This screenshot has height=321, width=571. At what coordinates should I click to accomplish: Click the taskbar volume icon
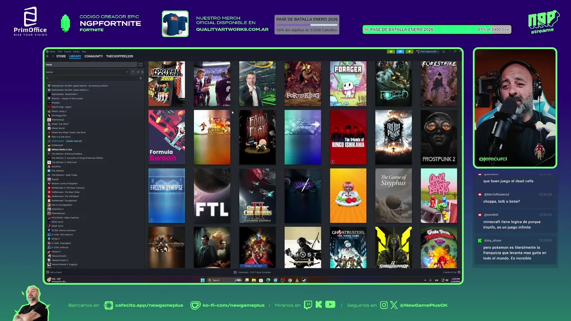click(x=447, y=280)
